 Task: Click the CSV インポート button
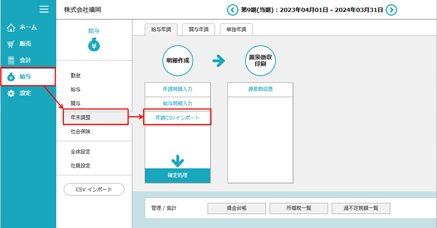(x=94, y=189)
